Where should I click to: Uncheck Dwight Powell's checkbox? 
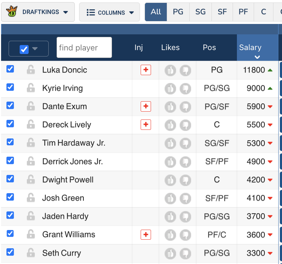coord(10,179)
